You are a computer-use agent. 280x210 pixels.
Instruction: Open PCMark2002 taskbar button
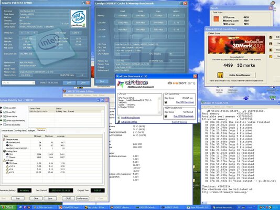click(70, 207)
